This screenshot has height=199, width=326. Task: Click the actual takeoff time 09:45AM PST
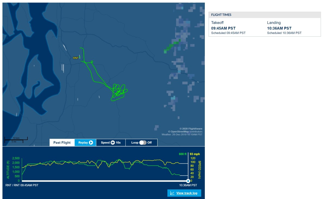pos(223,28)
